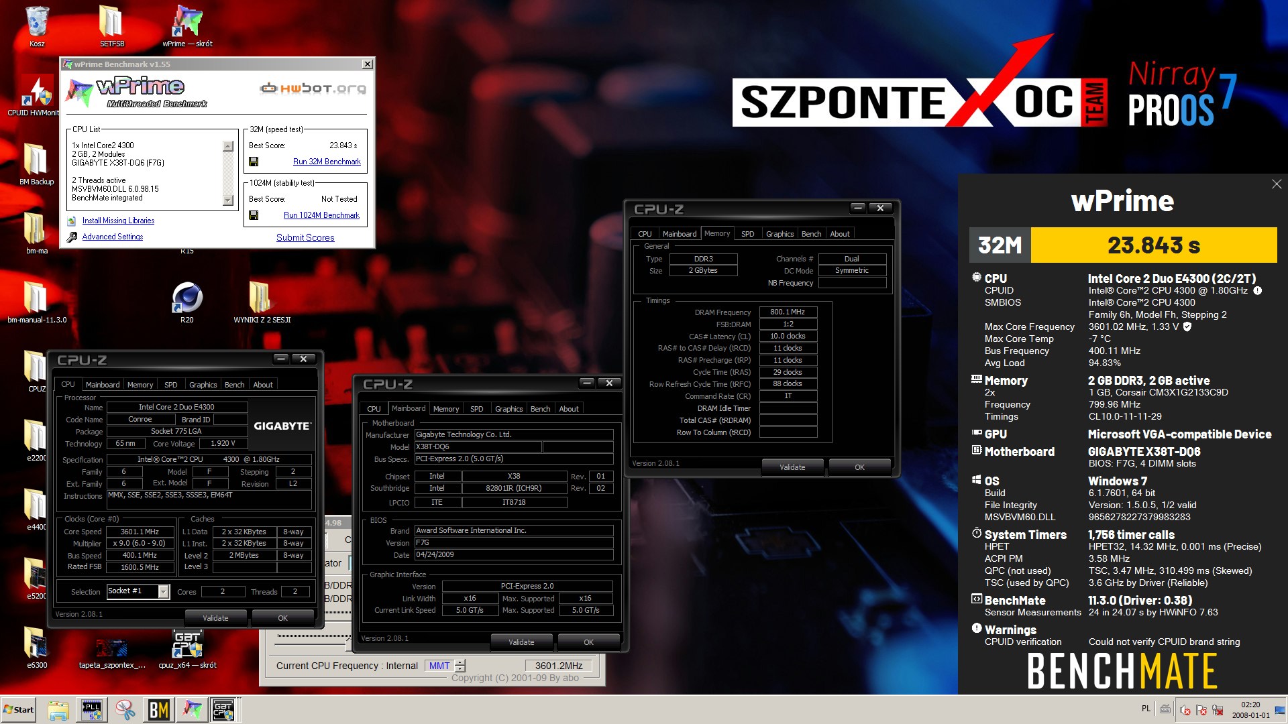The height and width of the screenshot is (724, 1288).
Task: Open the Advanced Settings link
Action: click(113, 237)
